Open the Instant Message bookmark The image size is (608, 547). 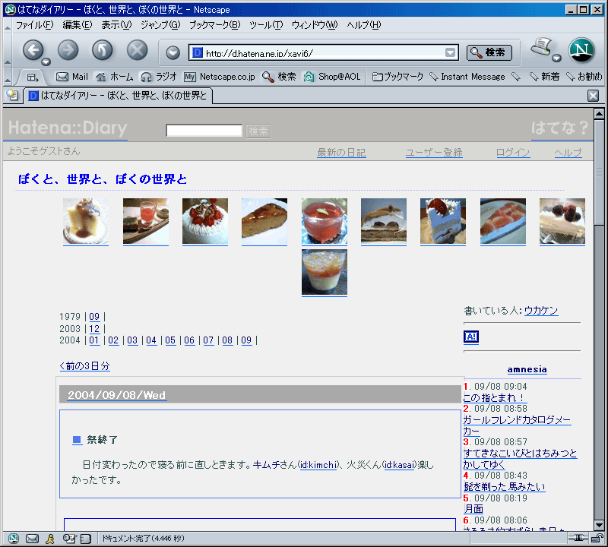tap(467, 77)
